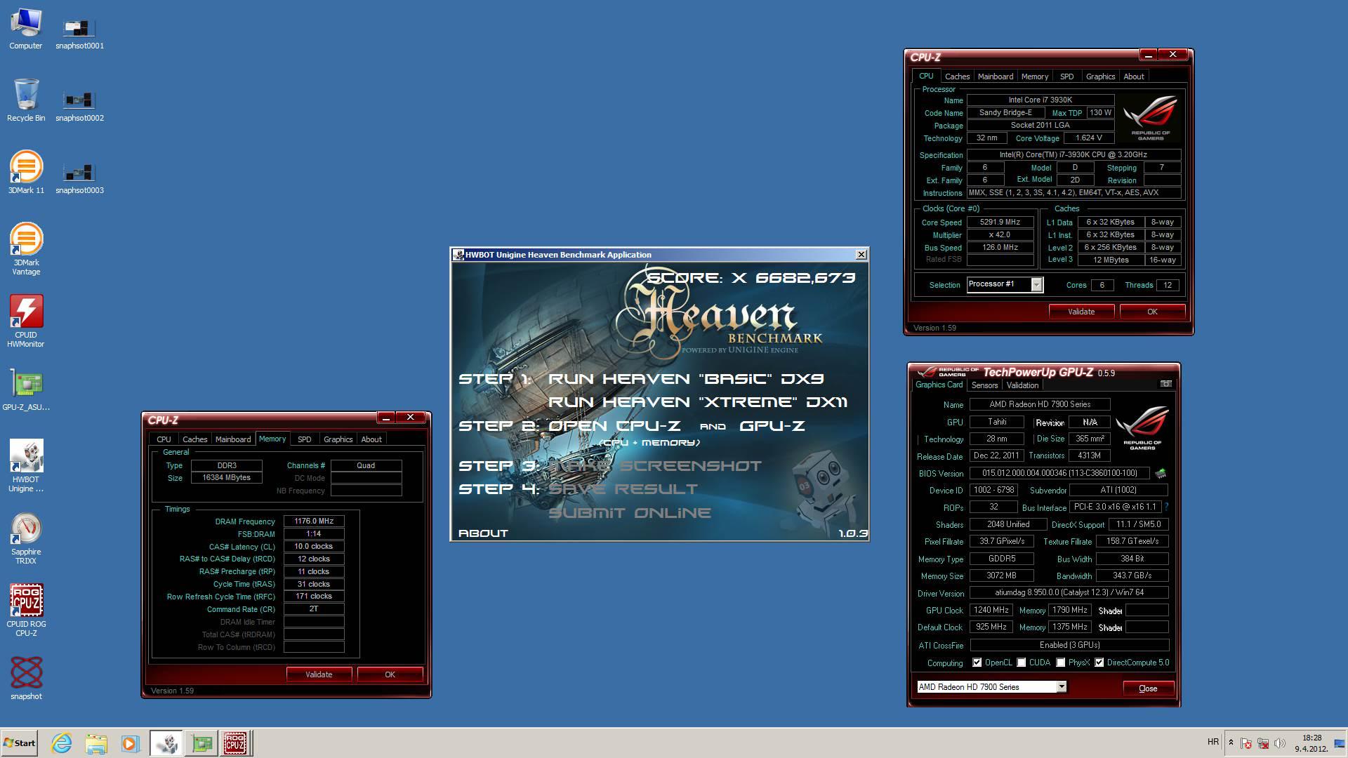This screenshot has height=758, width=1348.
Task: Open snaphsot0002 image file
Action: pyautogui.click(x=79, y=106)
